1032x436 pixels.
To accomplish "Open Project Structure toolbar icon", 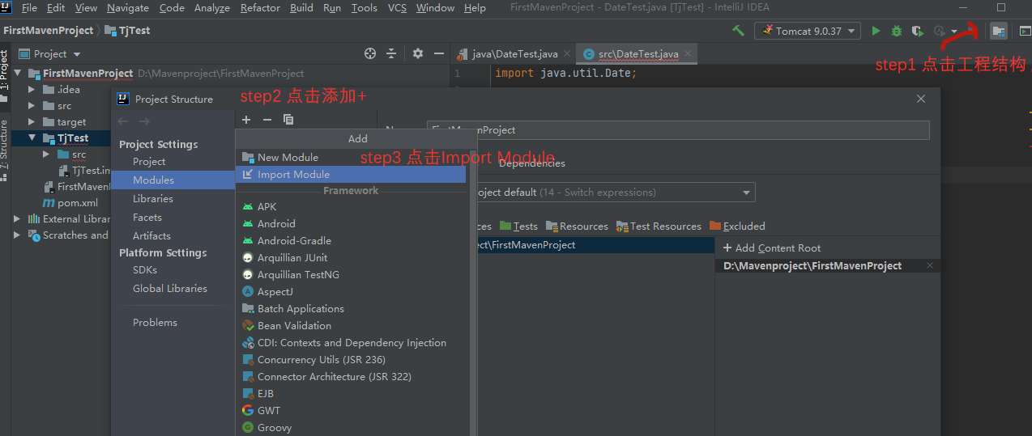I will (999, 31).
